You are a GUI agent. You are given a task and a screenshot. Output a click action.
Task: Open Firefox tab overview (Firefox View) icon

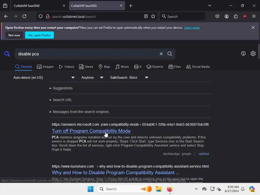point(5,6)
